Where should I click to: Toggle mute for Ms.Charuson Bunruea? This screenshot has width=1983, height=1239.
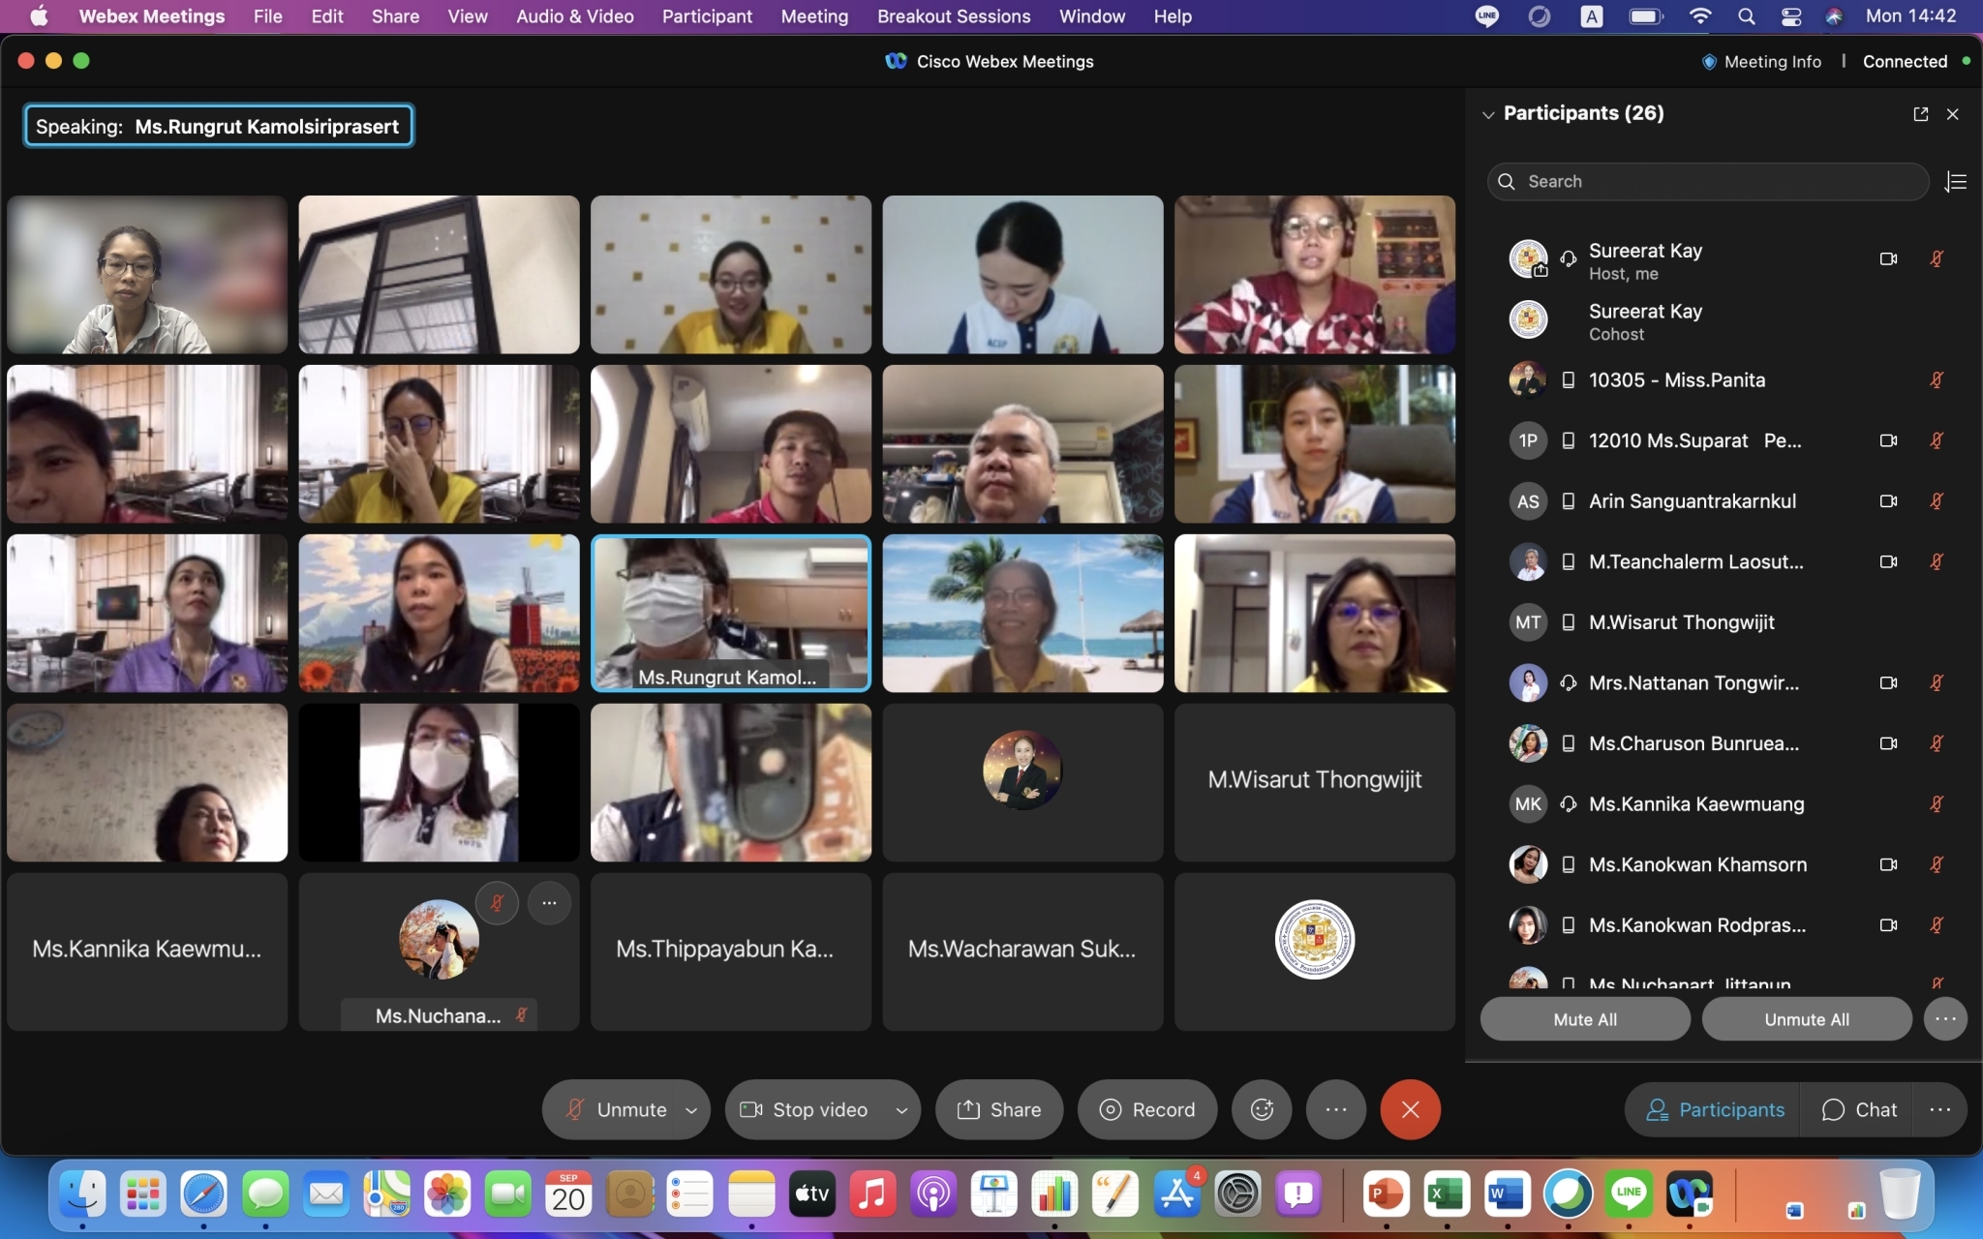tap(1937, 743)
